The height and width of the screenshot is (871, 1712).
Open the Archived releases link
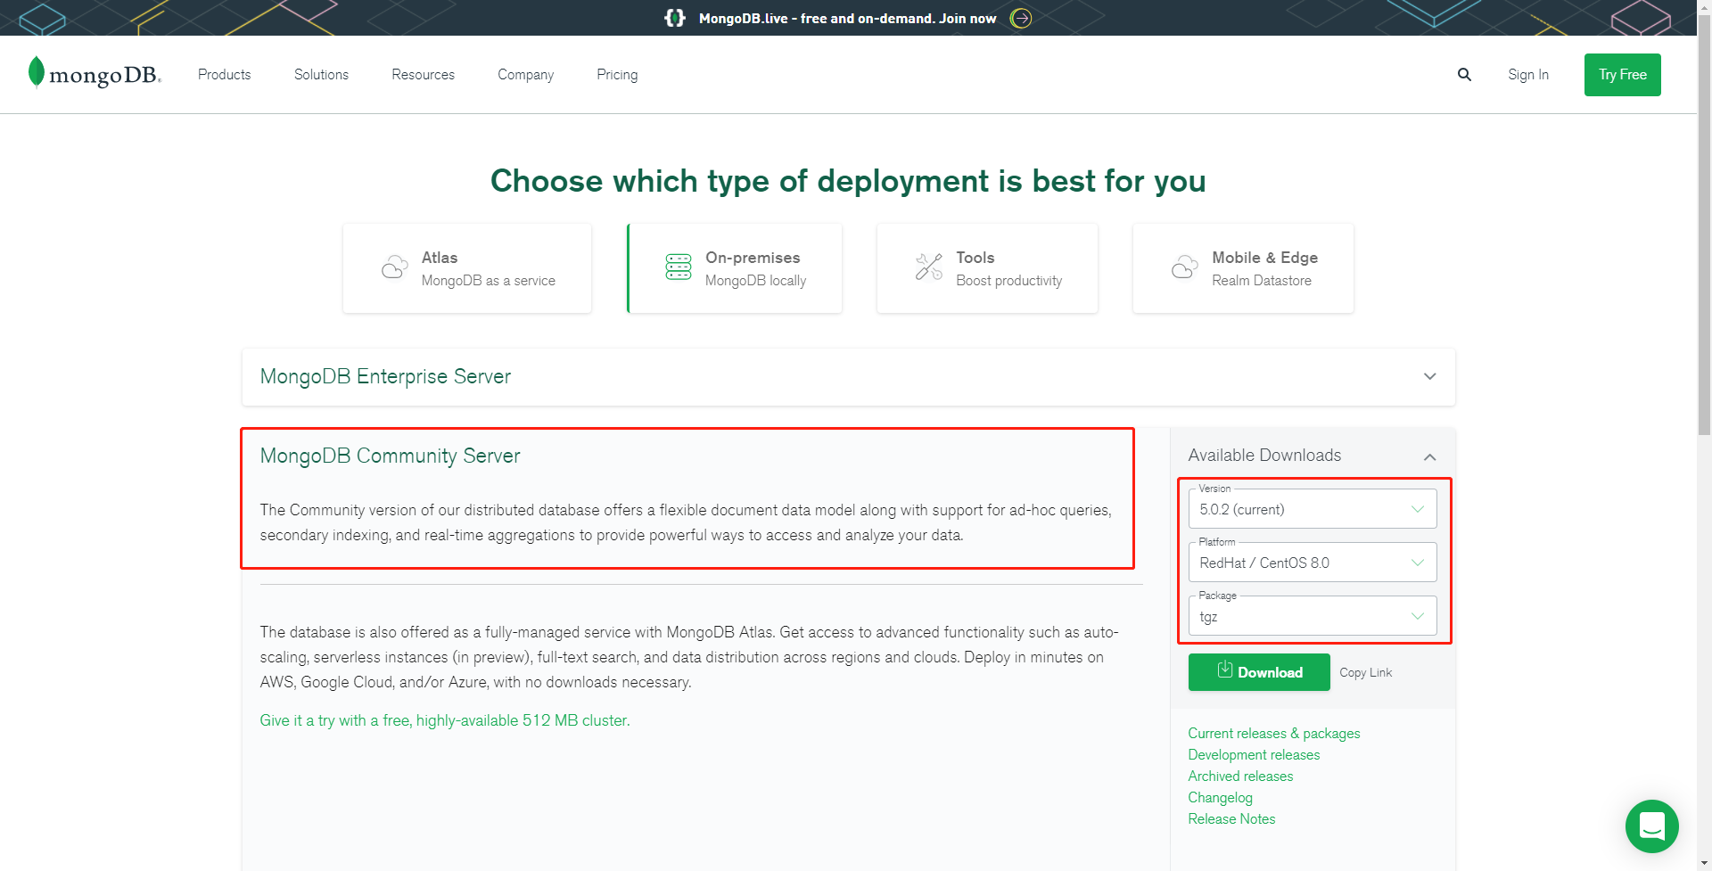[1239, 777]
